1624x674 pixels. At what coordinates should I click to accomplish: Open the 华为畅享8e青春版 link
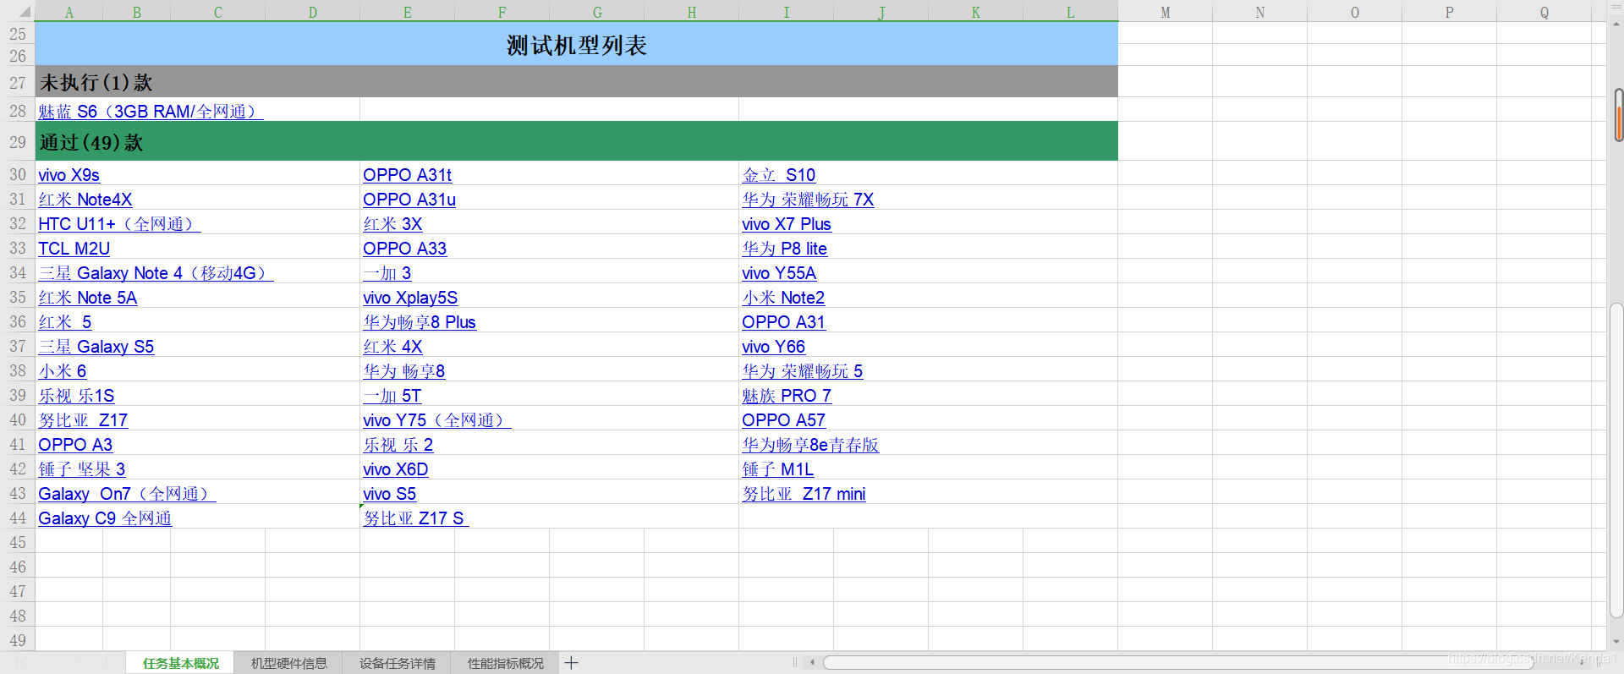[x=810, y=445]
